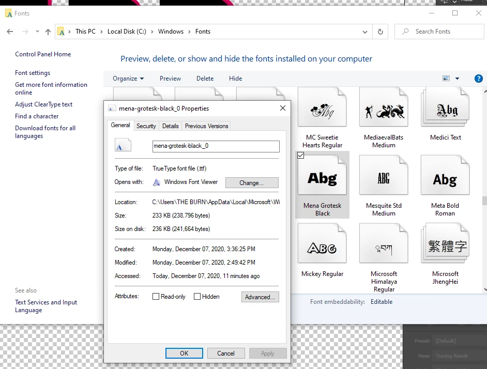Open Control Panel Home link

(43, 54)
